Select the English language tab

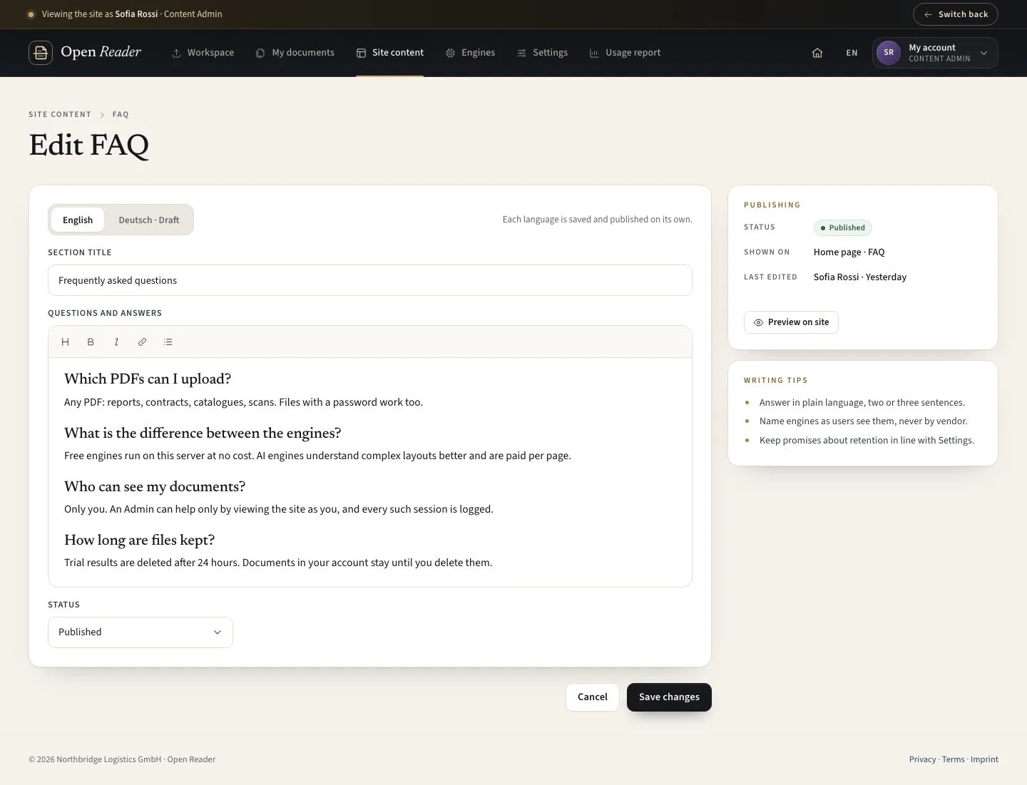78,220
